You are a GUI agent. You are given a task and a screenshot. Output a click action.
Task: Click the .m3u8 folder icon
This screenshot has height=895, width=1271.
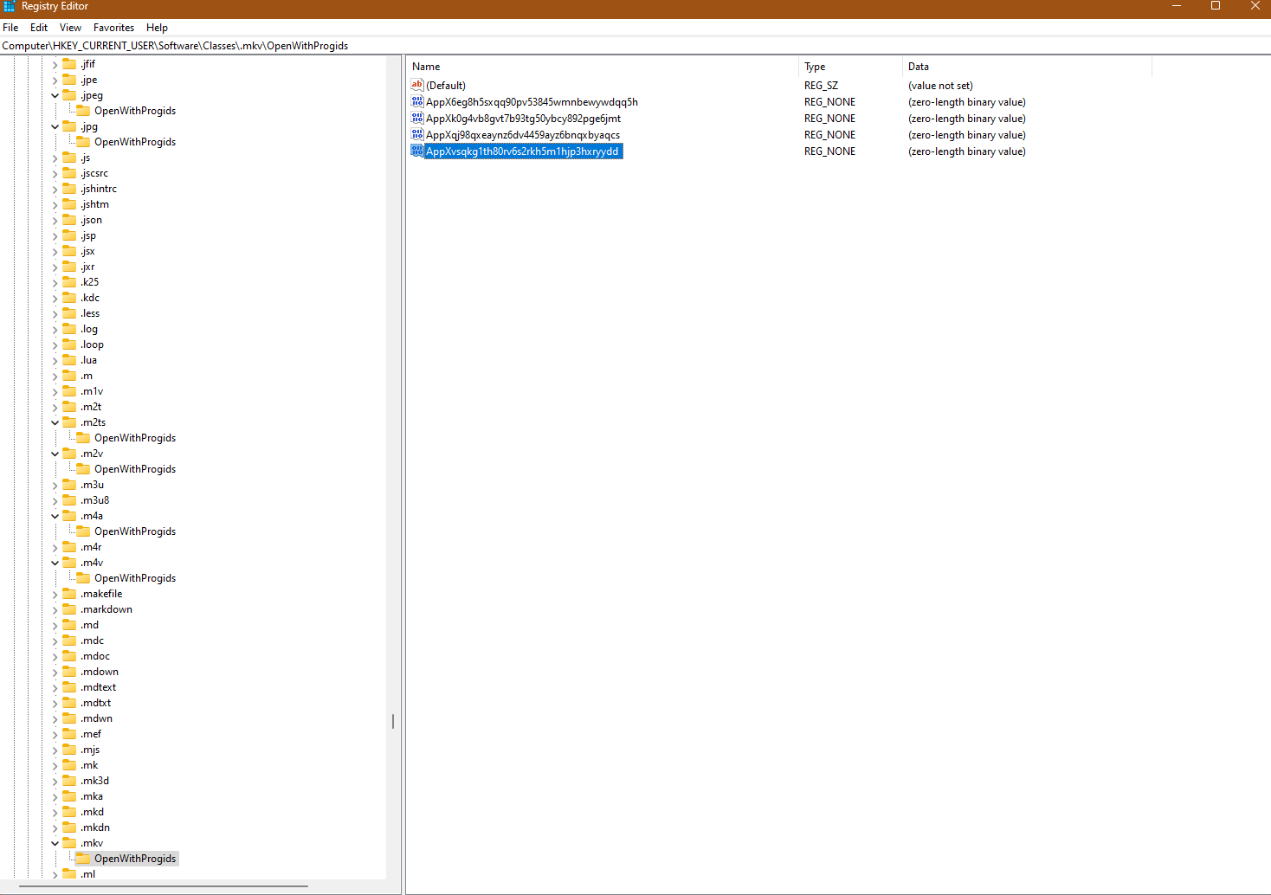69,500
